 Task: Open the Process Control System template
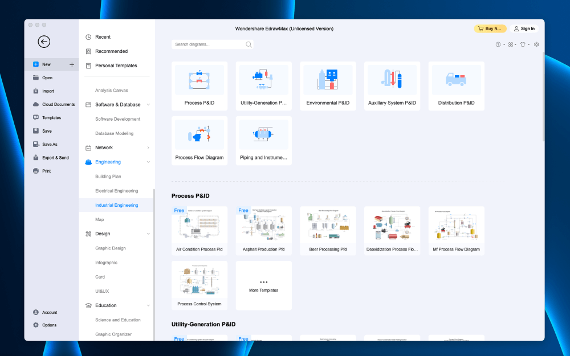(x=199, y=285)
